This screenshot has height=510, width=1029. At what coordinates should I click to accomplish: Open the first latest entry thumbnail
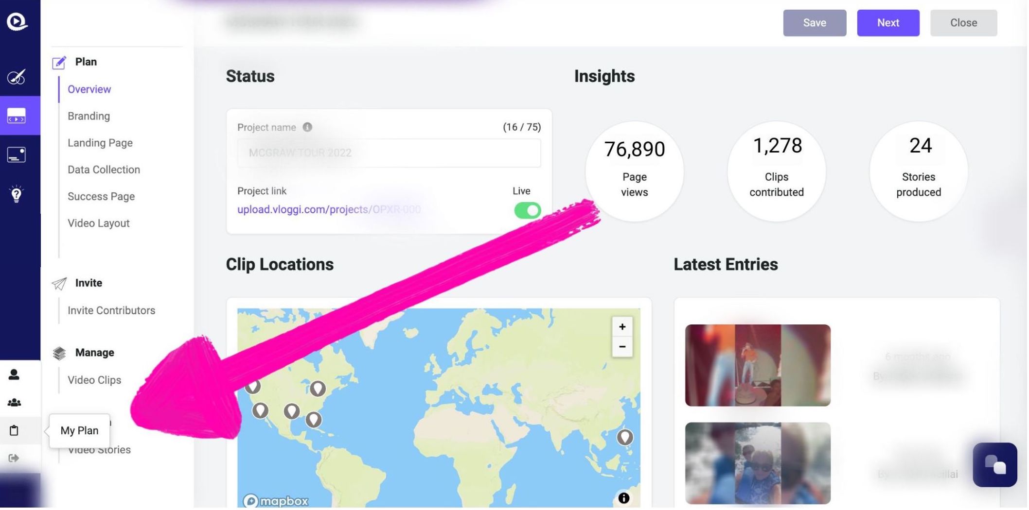point(759,366)
